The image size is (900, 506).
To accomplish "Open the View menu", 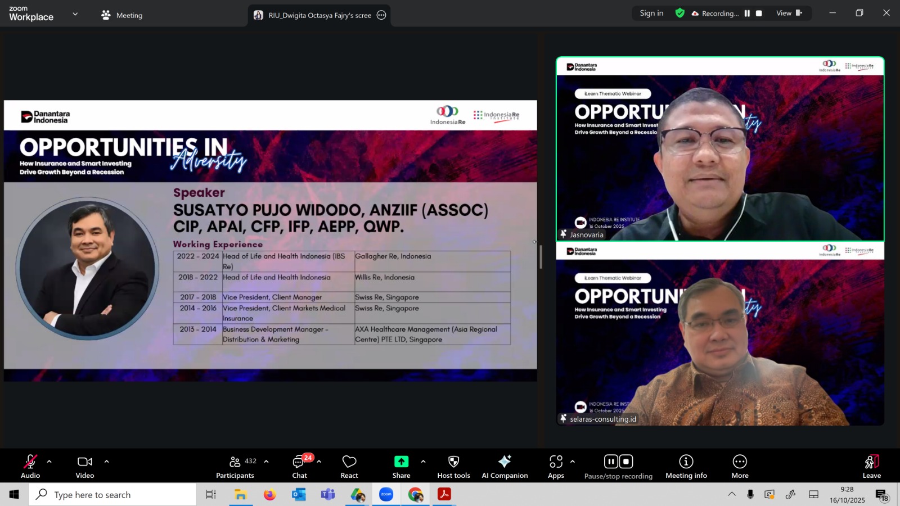I will (x=789, y=13).
